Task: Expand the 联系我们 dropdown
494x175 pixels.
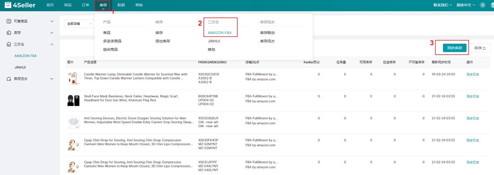Action: click(443, 5)
